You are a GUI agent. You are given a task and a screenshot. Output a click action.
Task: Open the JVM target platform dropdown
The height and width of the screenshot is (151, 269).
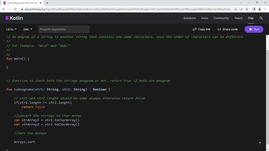pos(28,29)
